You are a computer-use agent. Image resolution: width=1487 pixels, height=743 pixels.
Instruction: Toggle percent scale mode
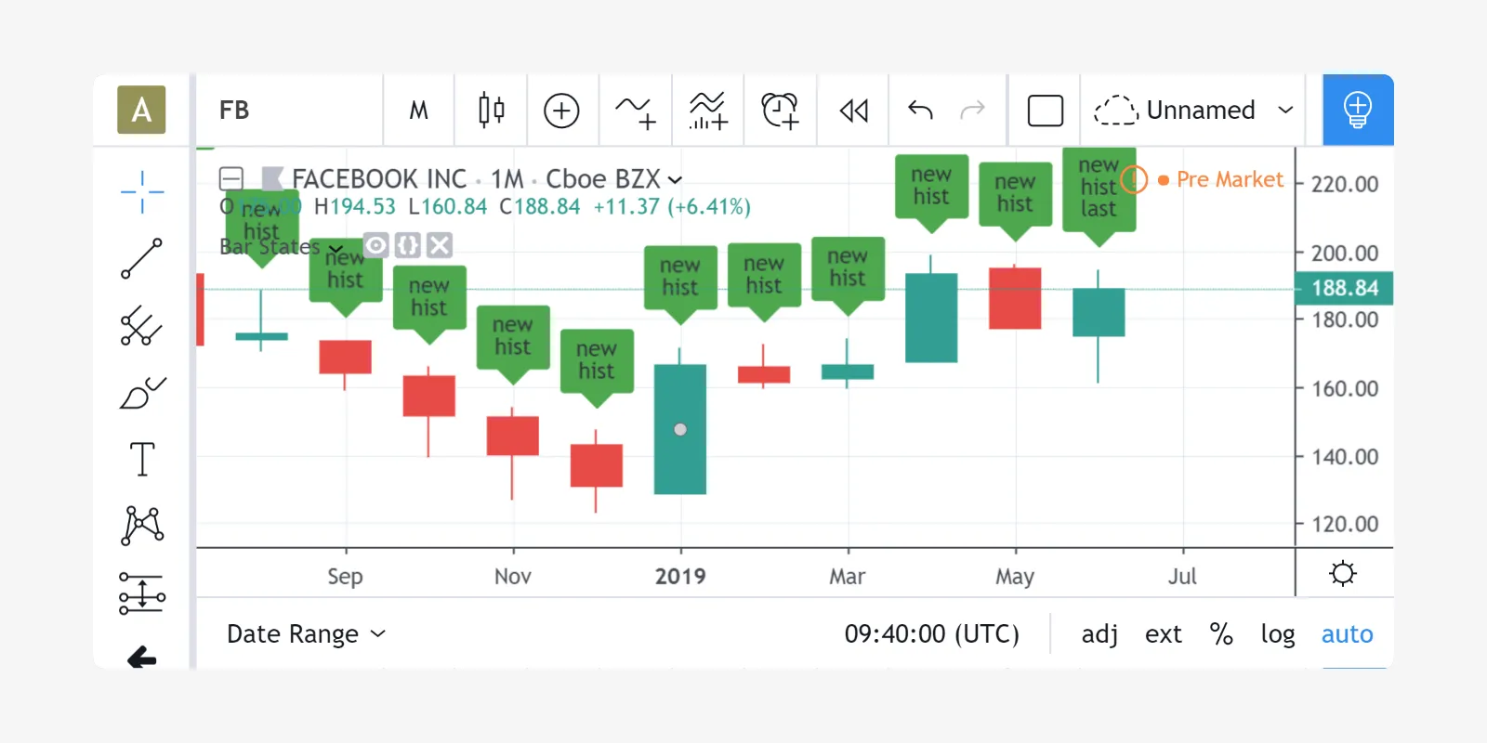pos(1221,634)
